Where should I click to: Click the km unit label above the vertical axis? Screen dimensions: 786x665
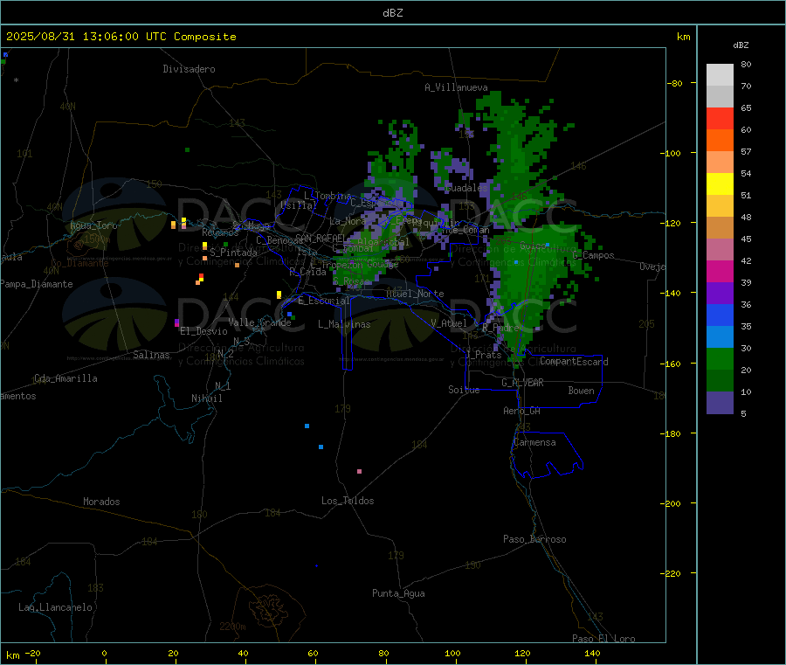tap(683, 37)
